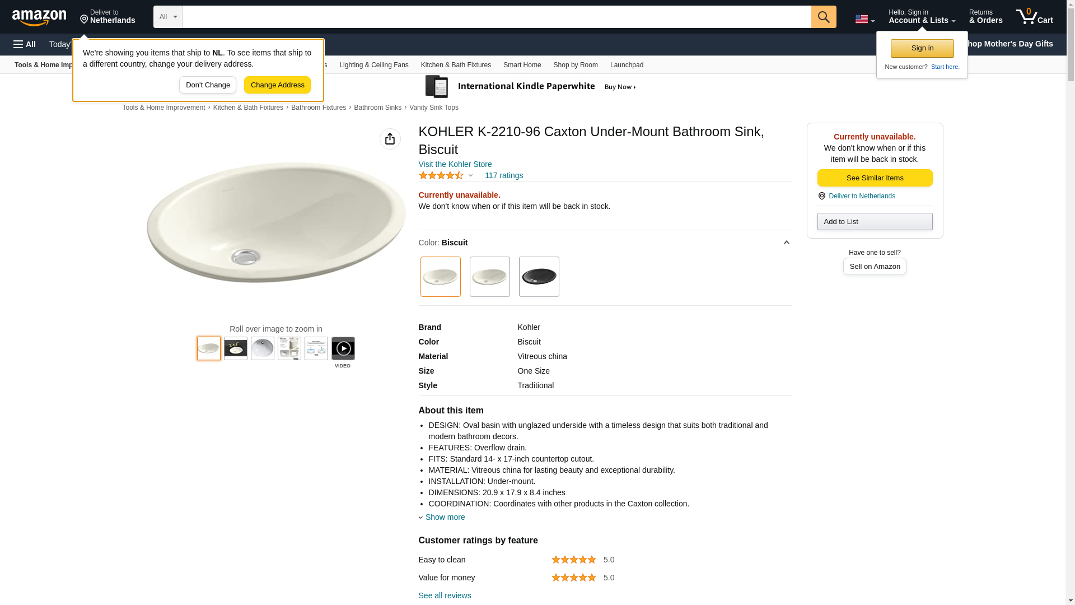This screenshot has height=605, width=1075.
Task: Click the Amazon logo
Action: pos(39,17)
